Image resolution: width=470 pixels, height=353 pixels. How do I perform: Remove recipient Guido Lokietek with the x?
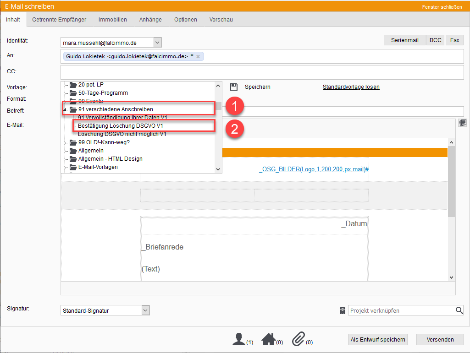coord(198,56)
